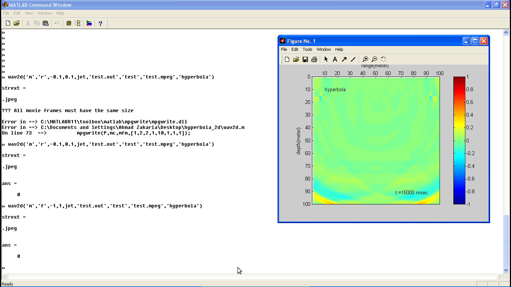Open the Workspace Browser

click(x=69, y=23)
